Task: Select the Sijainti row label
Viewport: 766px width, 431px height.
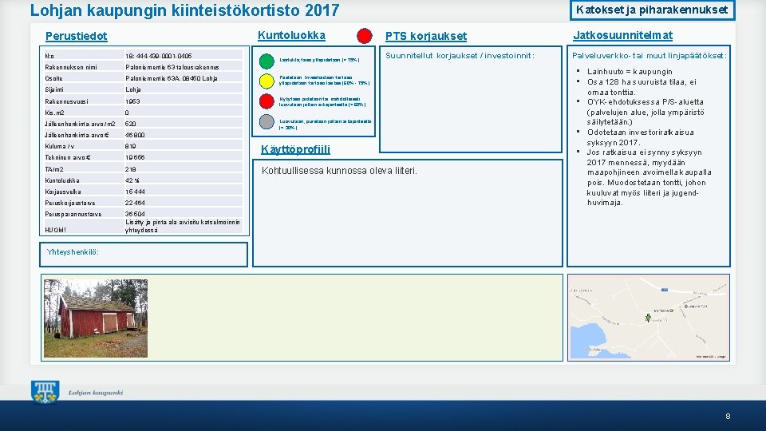Action: [54, 89]
